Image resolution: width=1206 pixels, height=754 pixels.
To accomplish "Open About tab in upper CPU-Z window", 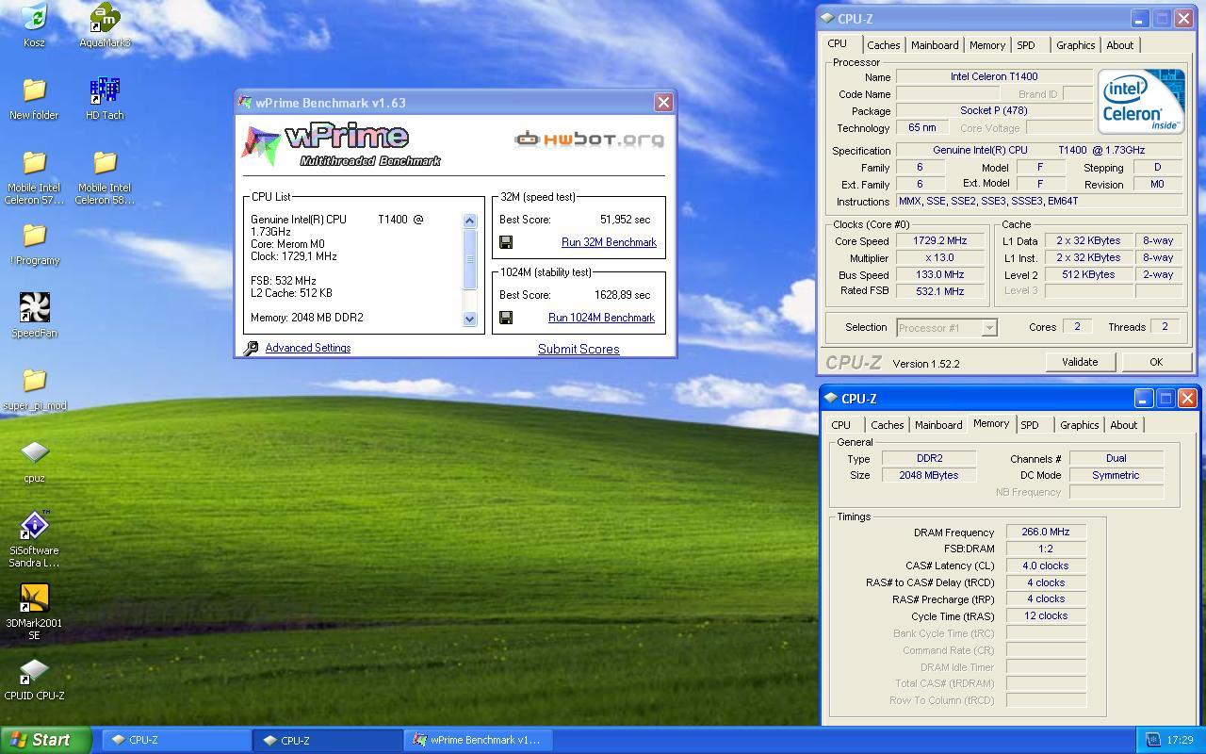I will [1120, 45].
